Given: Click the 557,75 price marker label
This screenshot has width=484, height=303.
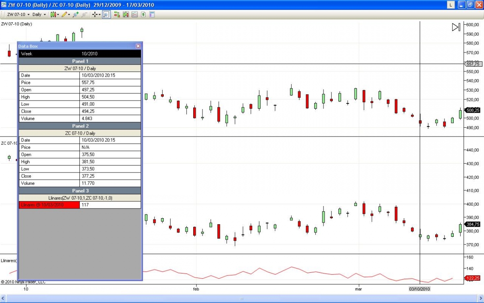Looking at the screenshot, I should point(472,64).
